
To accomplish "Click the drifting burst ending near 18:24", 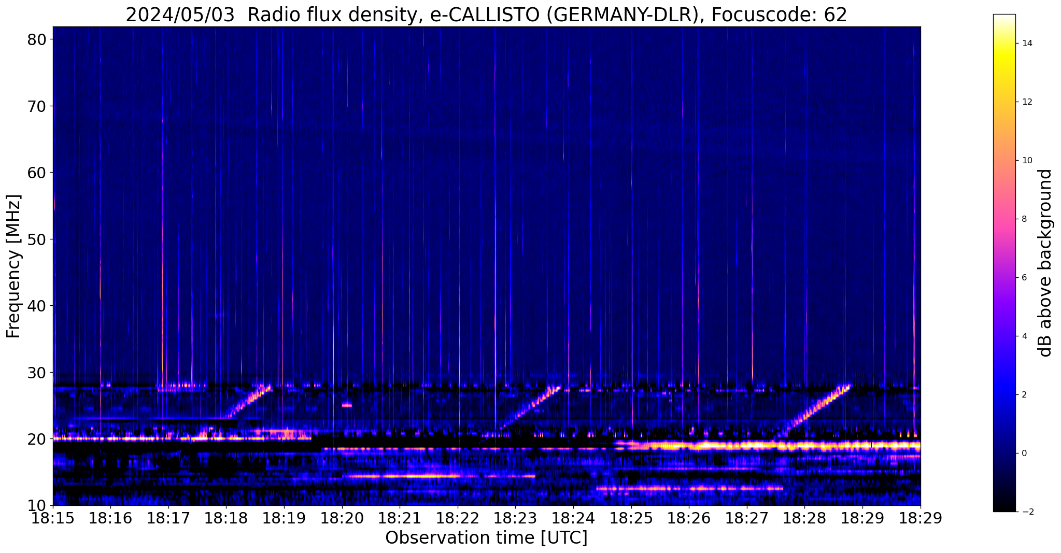I will tap(530, 407).
